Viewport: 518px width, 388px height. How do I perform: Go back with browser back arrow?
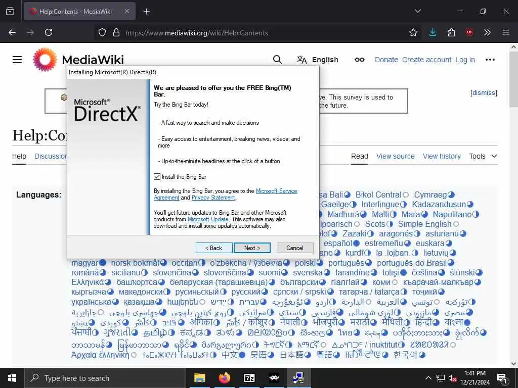(12, 32)
